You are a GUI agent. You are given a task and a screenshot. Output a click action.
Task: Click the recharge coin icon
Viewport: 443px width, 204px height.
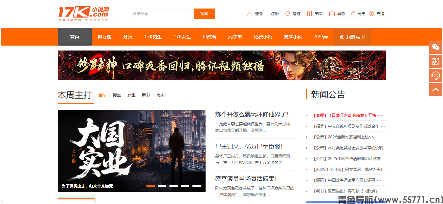point(371,13)
